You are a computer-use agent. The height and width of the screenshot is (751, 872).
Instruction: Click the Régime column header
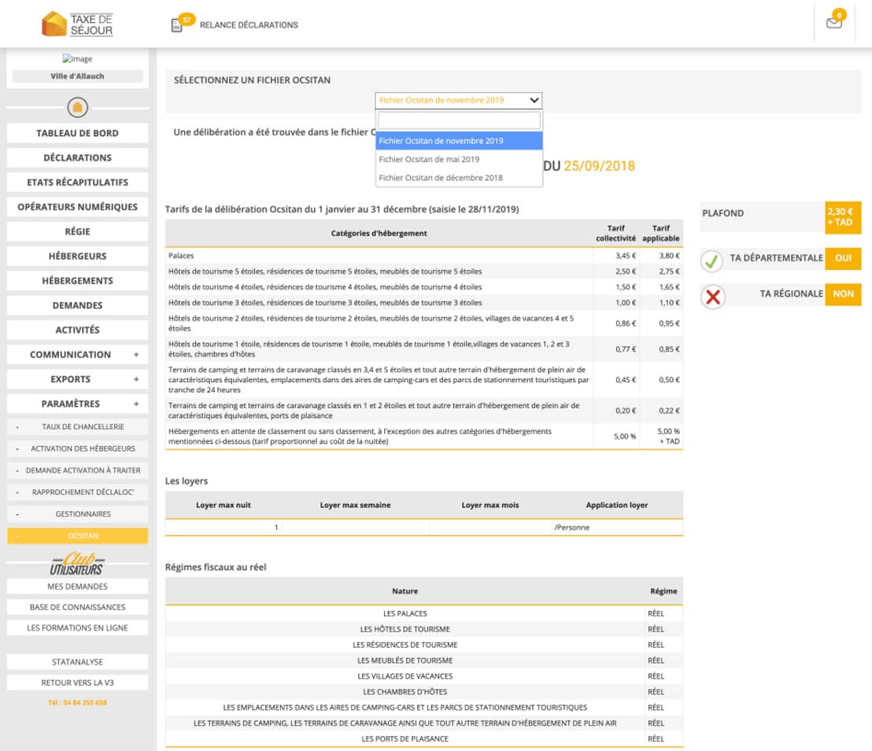coord(663,590)
